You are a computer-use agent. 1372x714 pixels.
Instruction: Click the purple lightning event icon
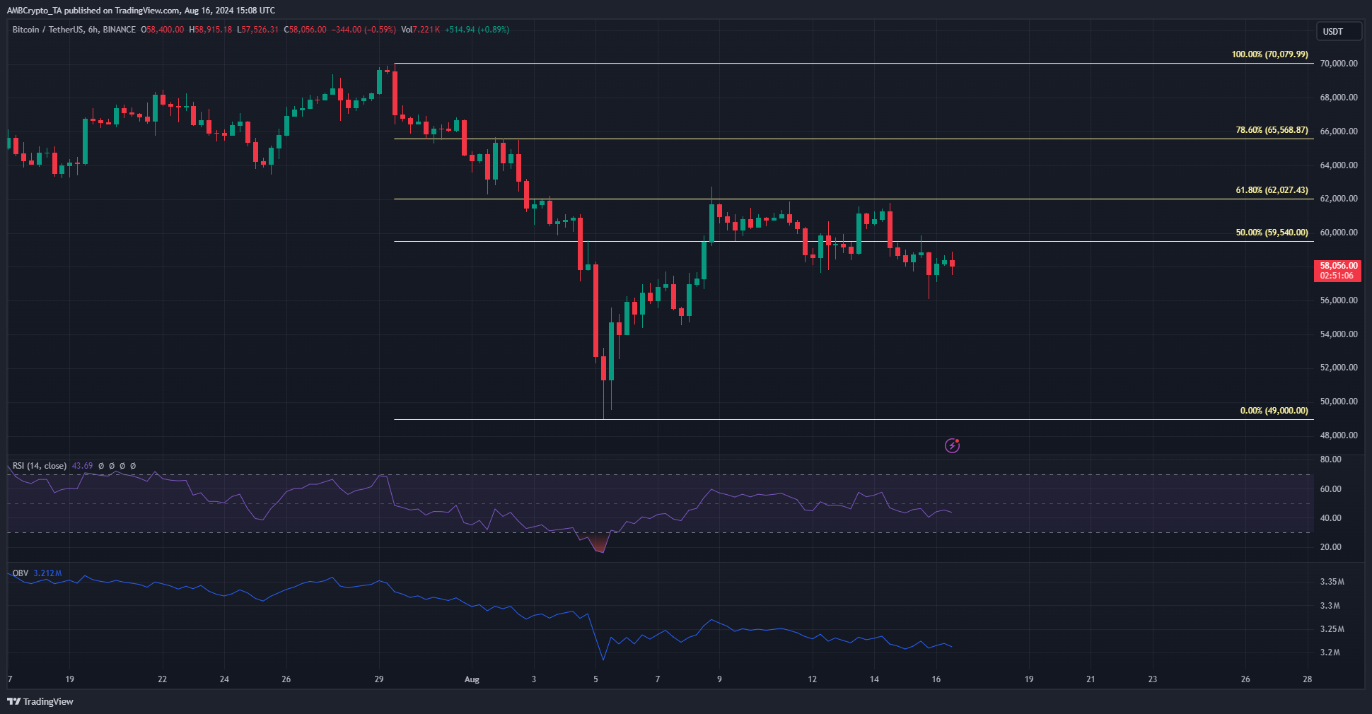pos(952,445)
